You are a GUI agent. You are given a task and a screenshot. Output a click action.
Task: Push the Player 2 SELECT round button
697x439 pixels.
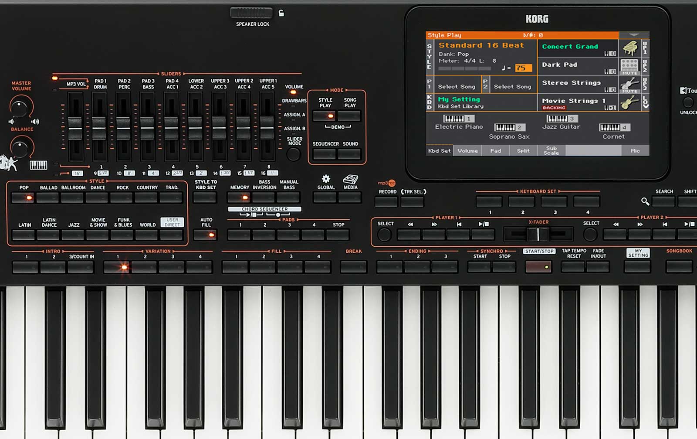point(590,235)
